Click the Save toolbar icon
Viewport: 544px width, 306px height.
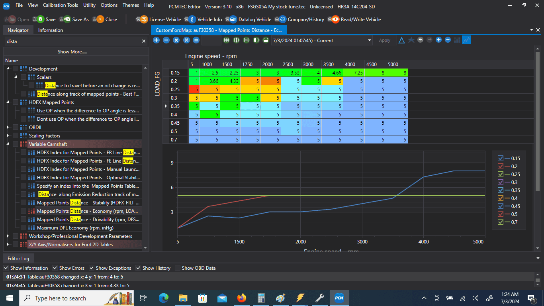coord(39,19)
